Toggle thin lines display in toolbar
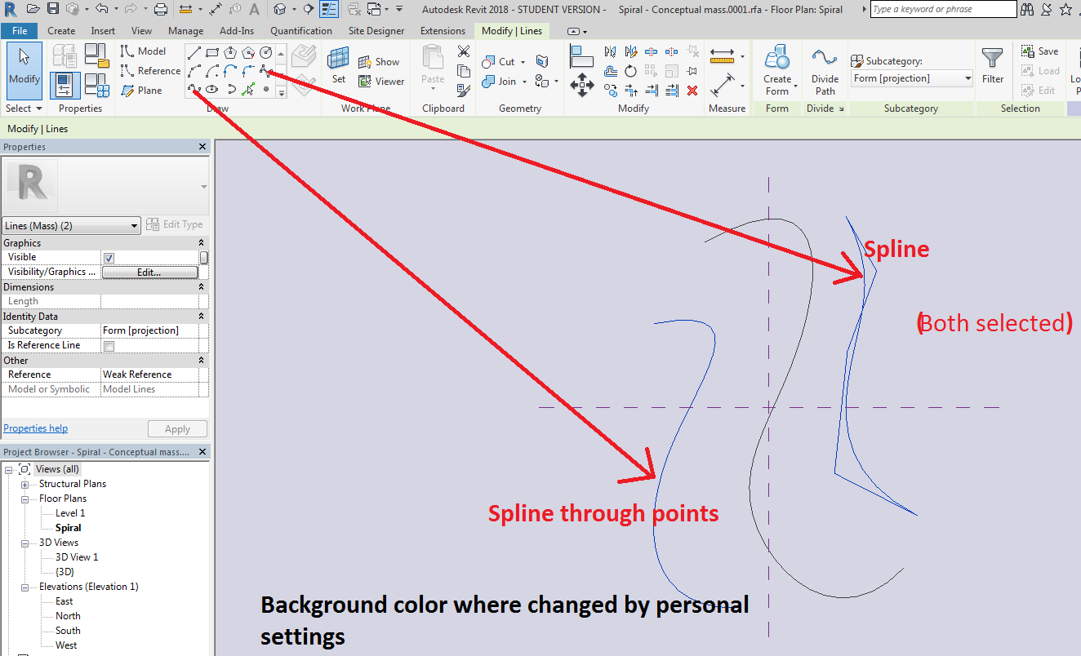This screenshot has height=656, width=1081. coord(329,9)
